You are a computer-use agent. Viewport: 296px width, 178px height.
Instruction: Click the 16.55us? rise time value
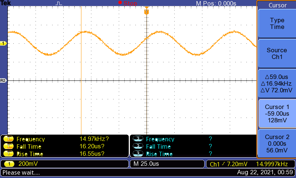[92, 154]
